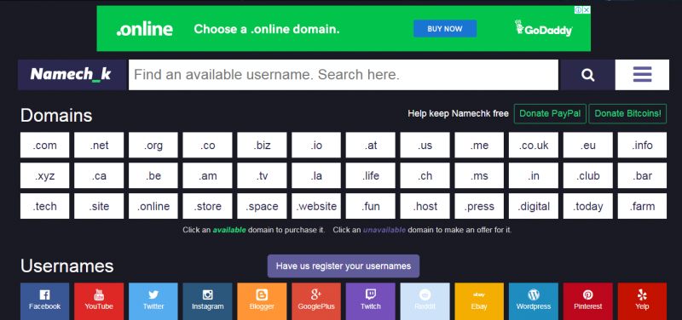Pick the .co domain tile
682x320 pixels.
pos(207,145)
